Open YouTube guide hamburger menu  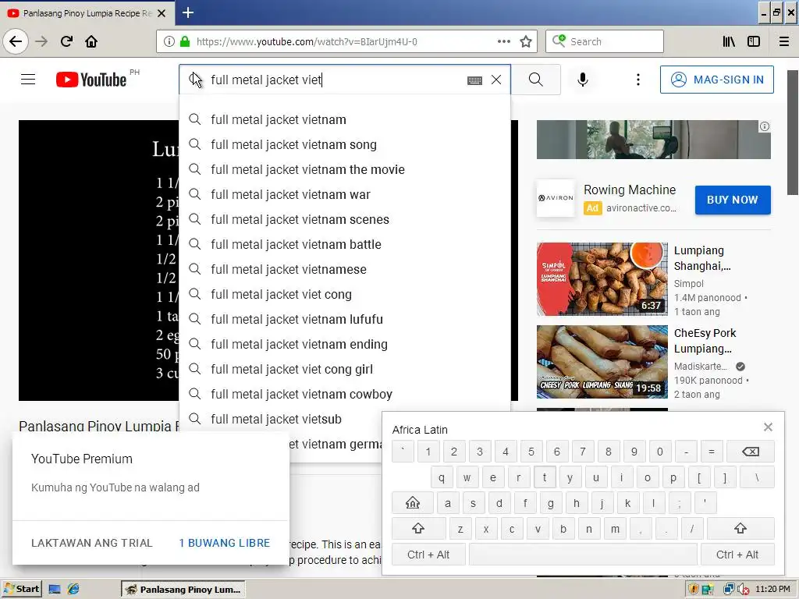[x=28, y=80]
